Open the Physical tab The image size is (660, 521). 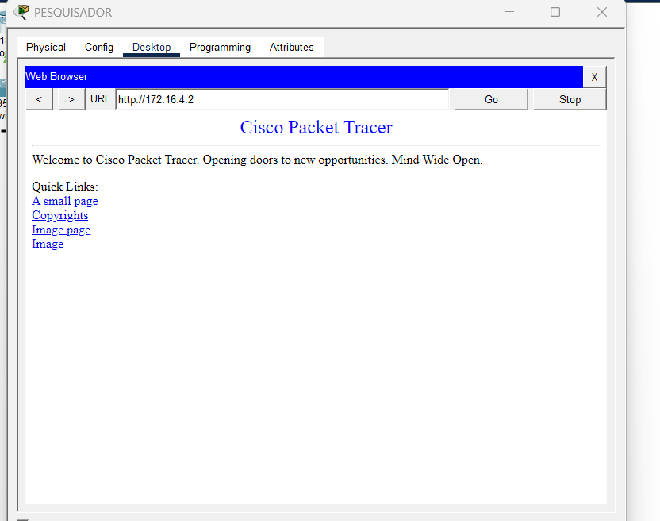click(x=45, y=47)
